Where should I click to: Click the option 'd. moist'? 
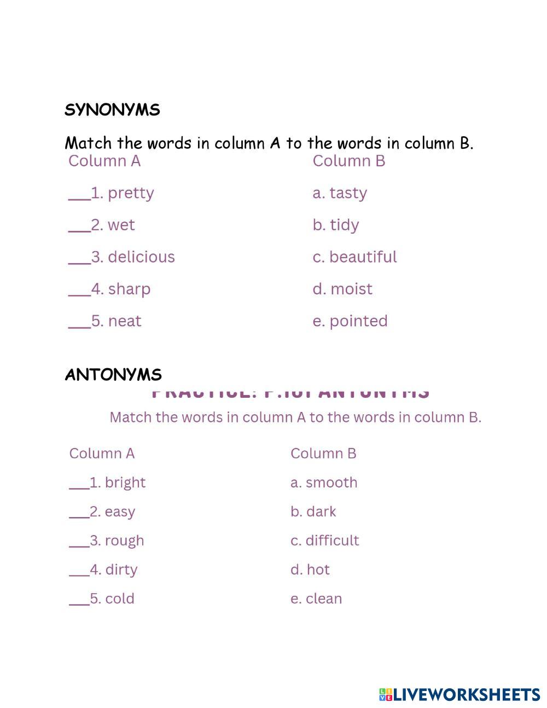[x=342, y=289]
